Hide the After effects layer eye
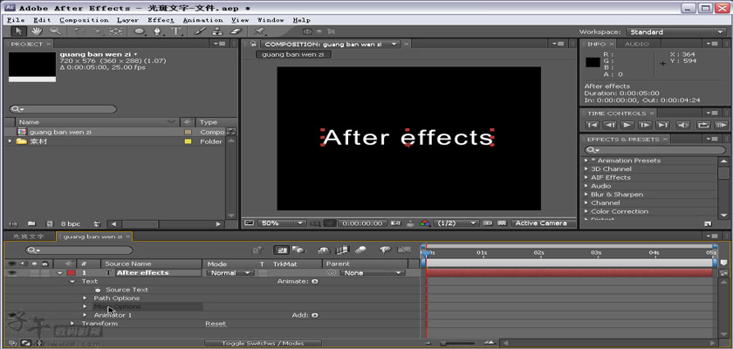The height and width of the screenshot is (349, 733). [11, 273]
